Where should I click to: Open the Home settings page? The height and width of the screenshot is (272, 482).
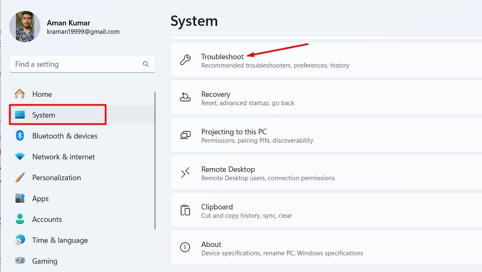(x=82, y=94)
